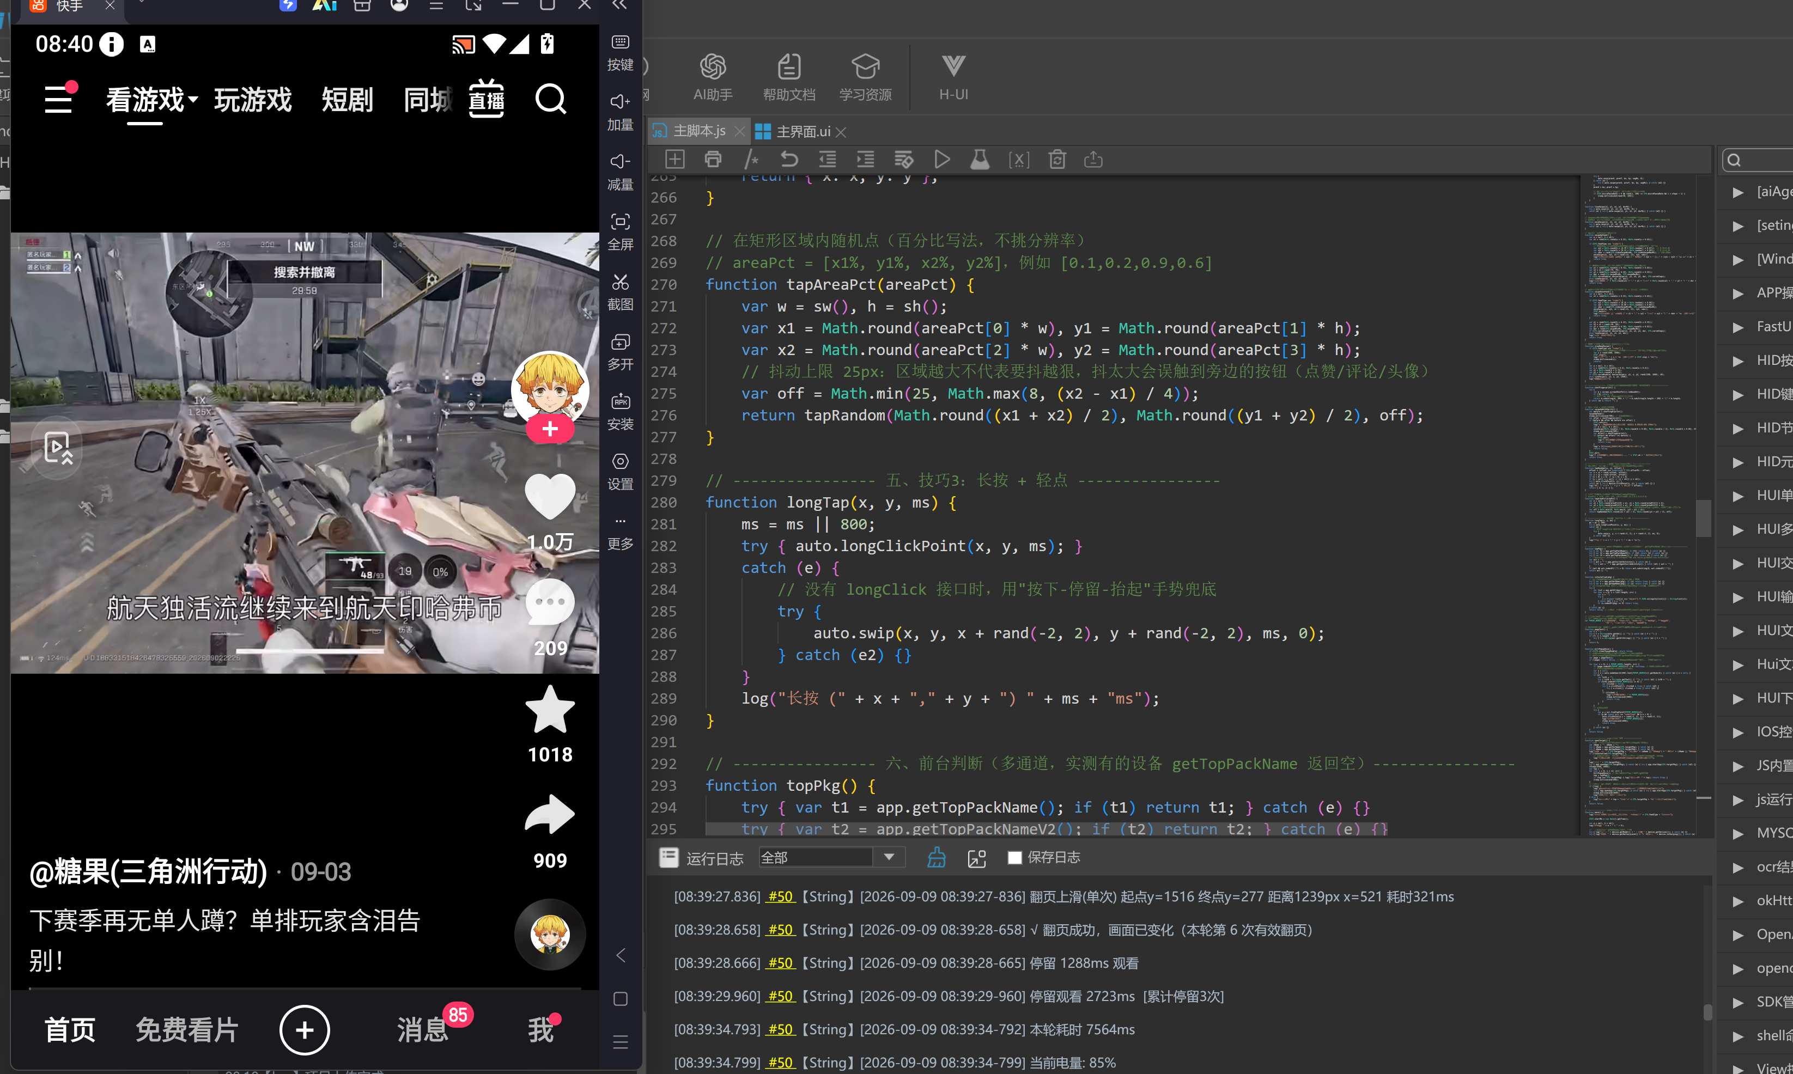The height and width of the screenshot is (1074, 1793).
Task: Open @糖果(三角洲行动) author profile
Action: click(x=148, y=871)
